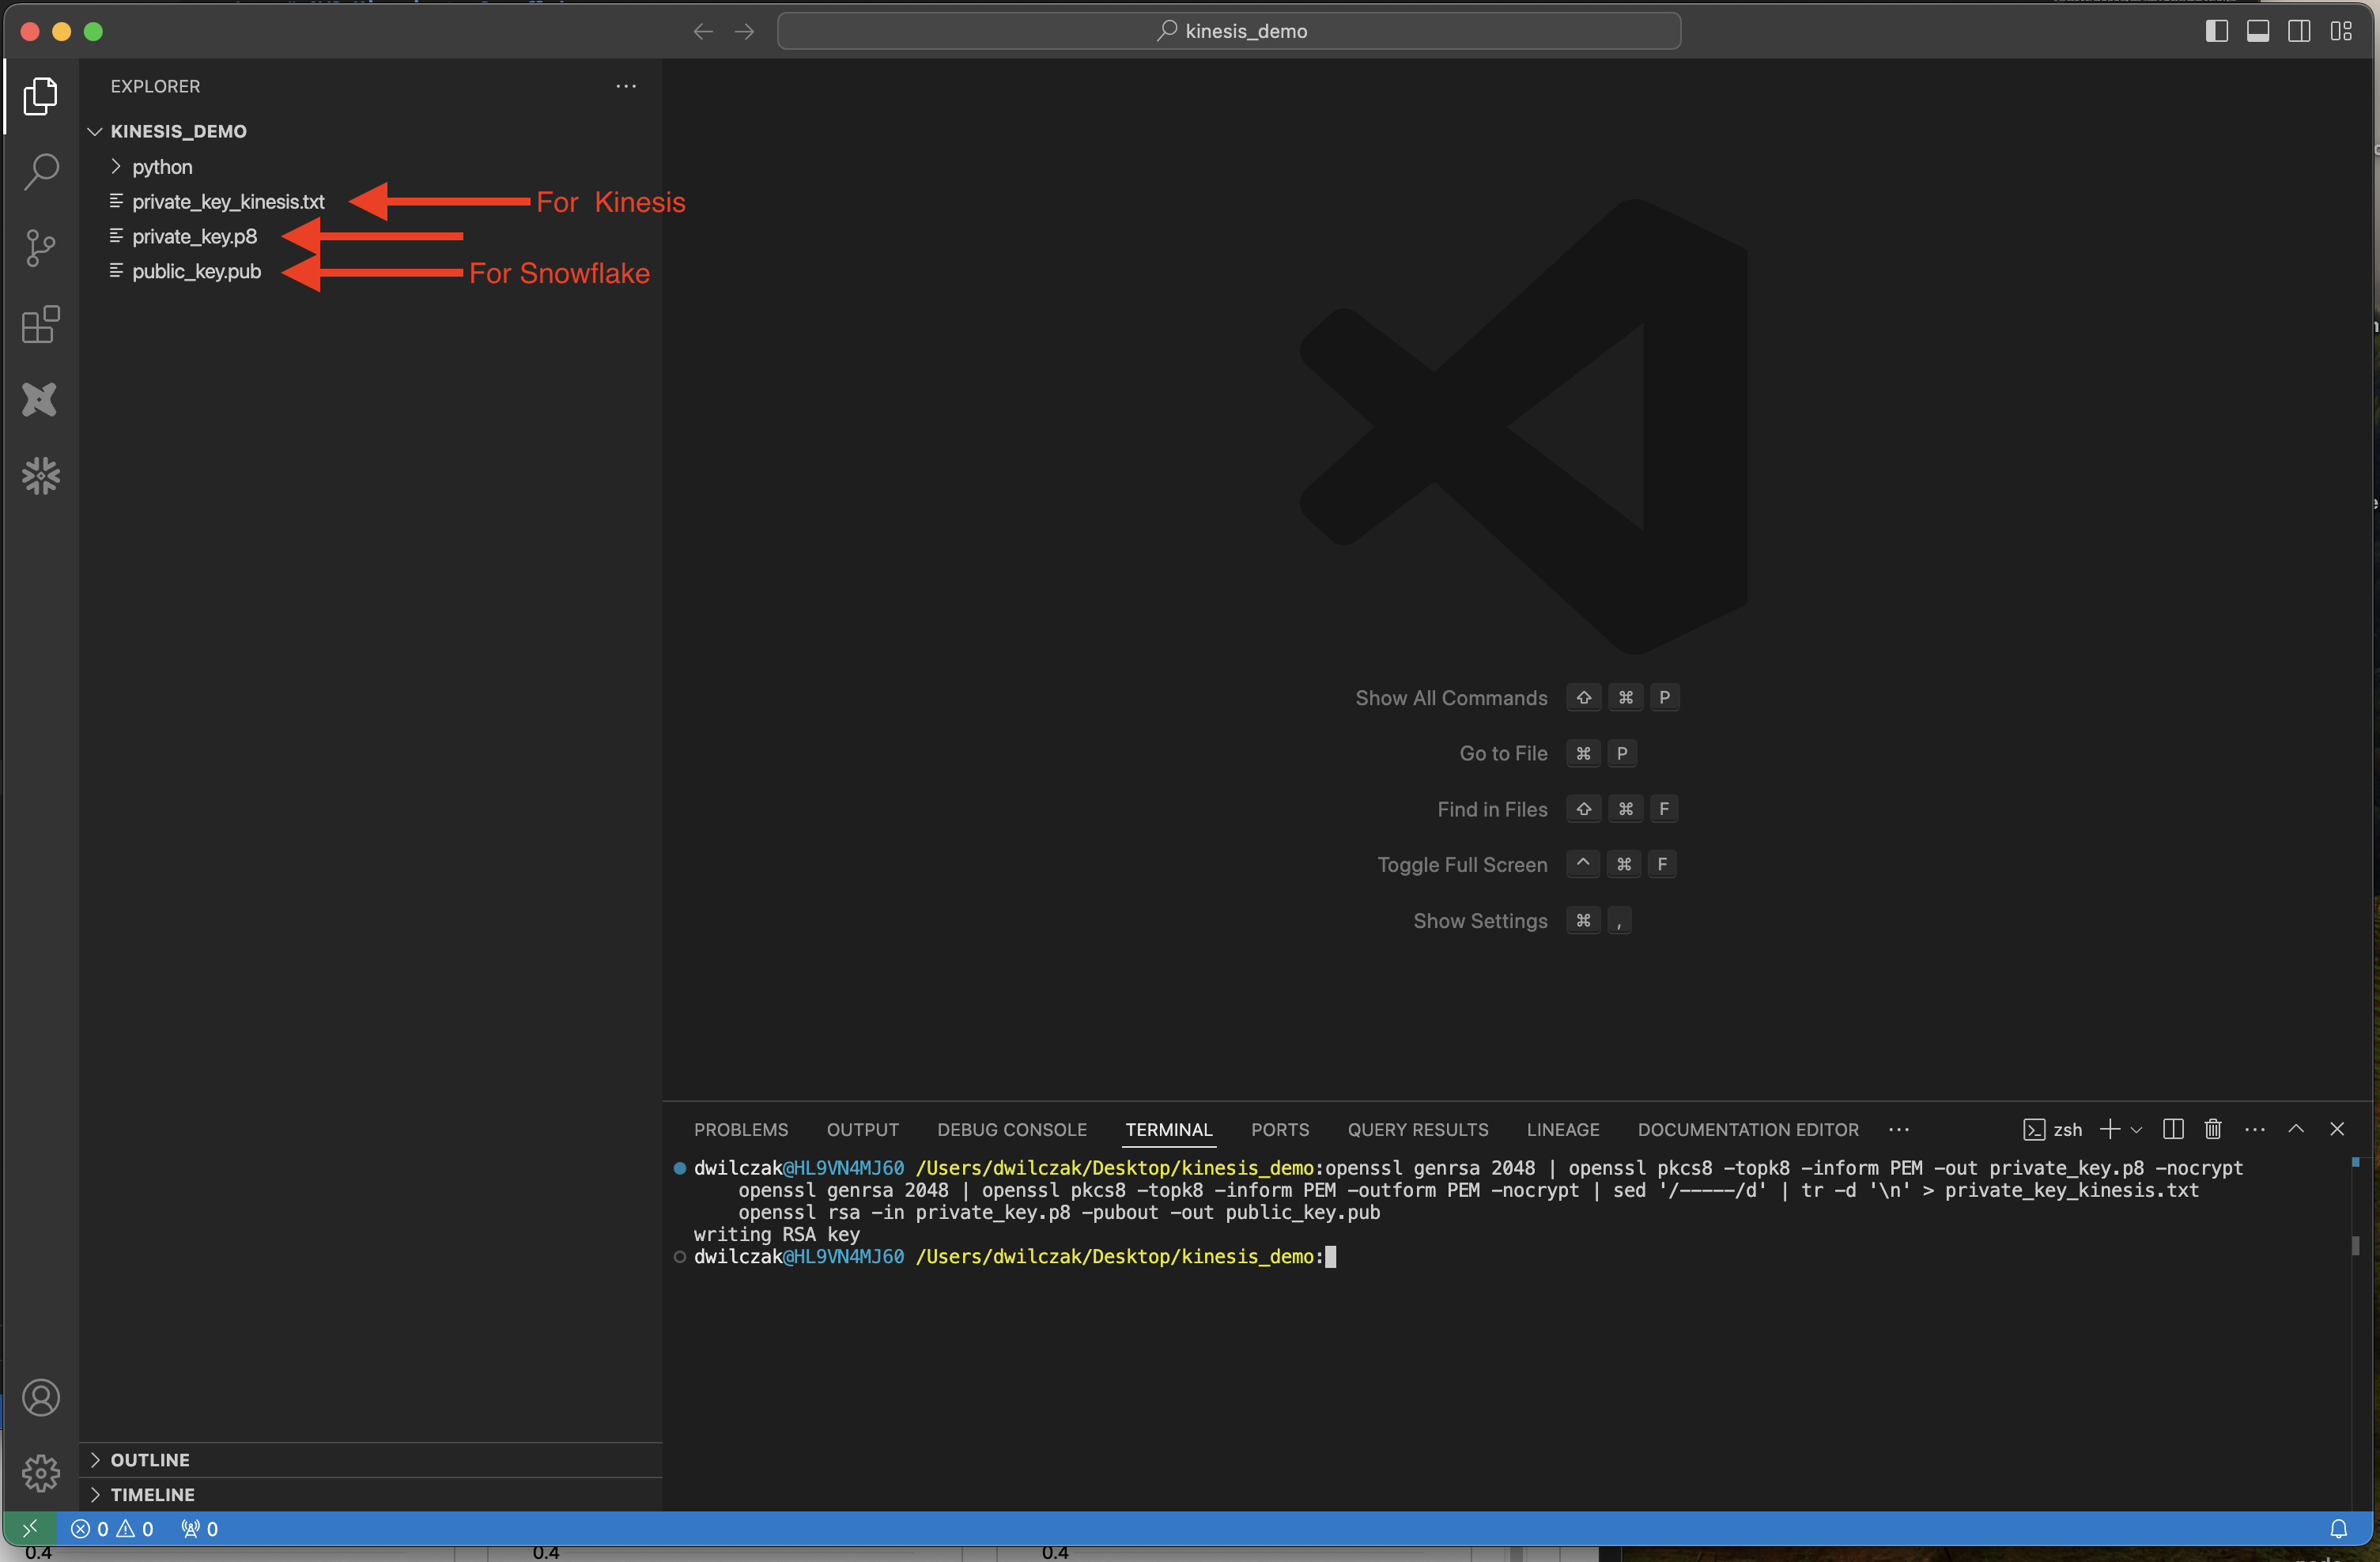This screenshot has width=2380, height=1562.
Task: Toggle the bottom panel layout icon
Action: tap(2258, 31)
